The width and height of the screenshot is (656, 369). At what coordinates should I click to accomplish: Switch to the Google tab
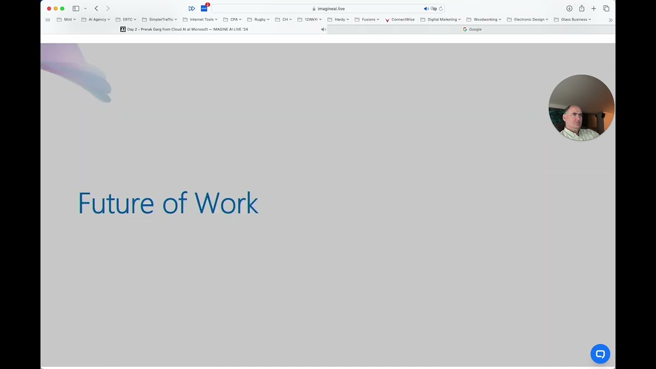[x=471, y=29]
